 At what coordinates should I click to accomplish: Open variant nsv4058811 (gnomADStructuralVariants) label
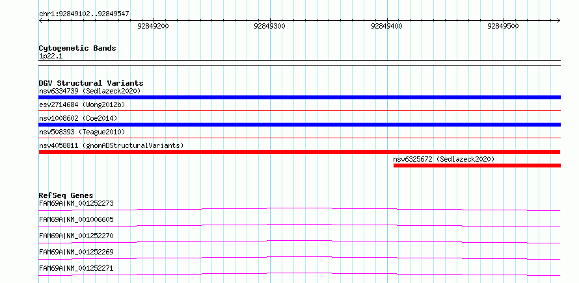tap(111, 145)
